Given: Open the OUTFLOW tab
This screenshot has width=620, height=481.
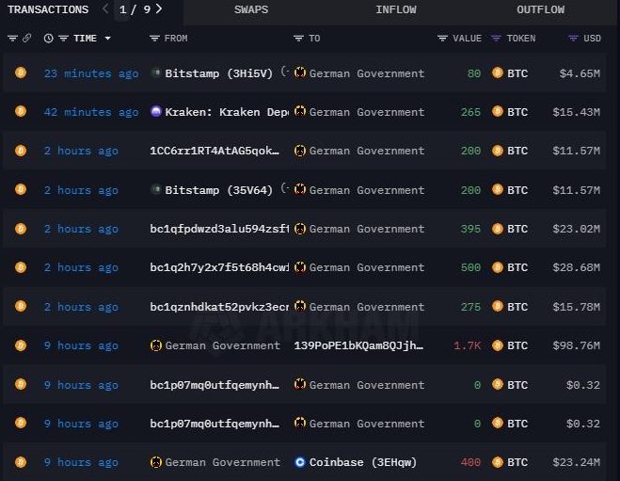Looking at the screenshot, I should click(x=541, y=9).
